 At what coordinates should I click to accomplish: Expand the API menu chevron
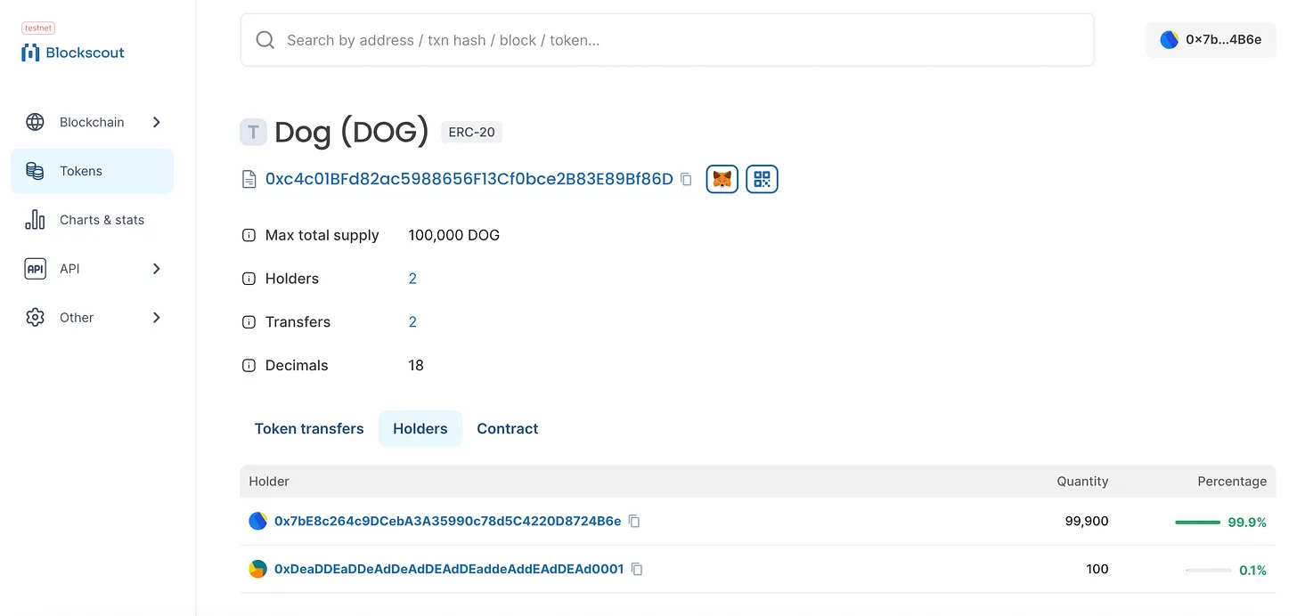(157, 269)
